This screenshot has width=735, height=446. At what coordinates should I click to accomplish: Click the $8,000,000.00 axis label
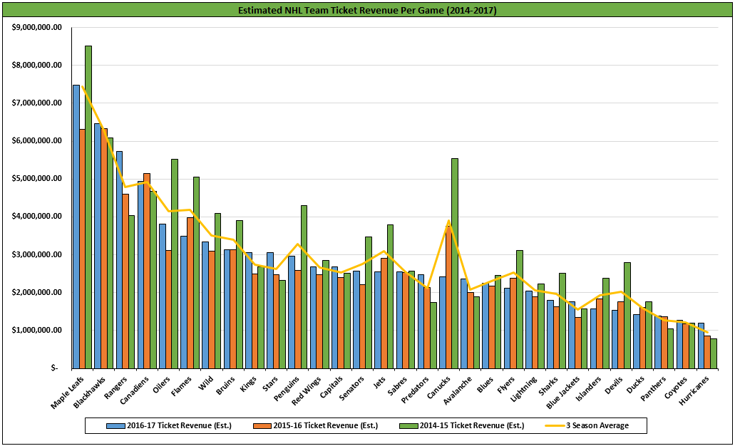[36, 66]
